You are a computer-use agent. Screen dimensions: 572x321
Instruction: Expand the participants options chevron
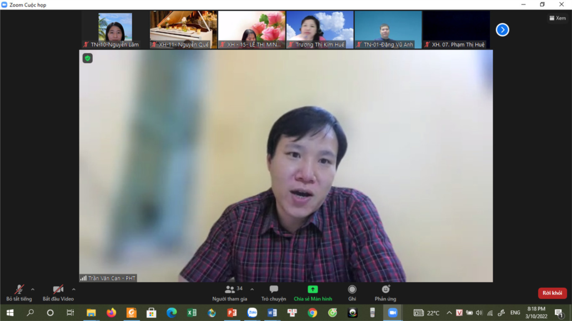tap(252, 289)
